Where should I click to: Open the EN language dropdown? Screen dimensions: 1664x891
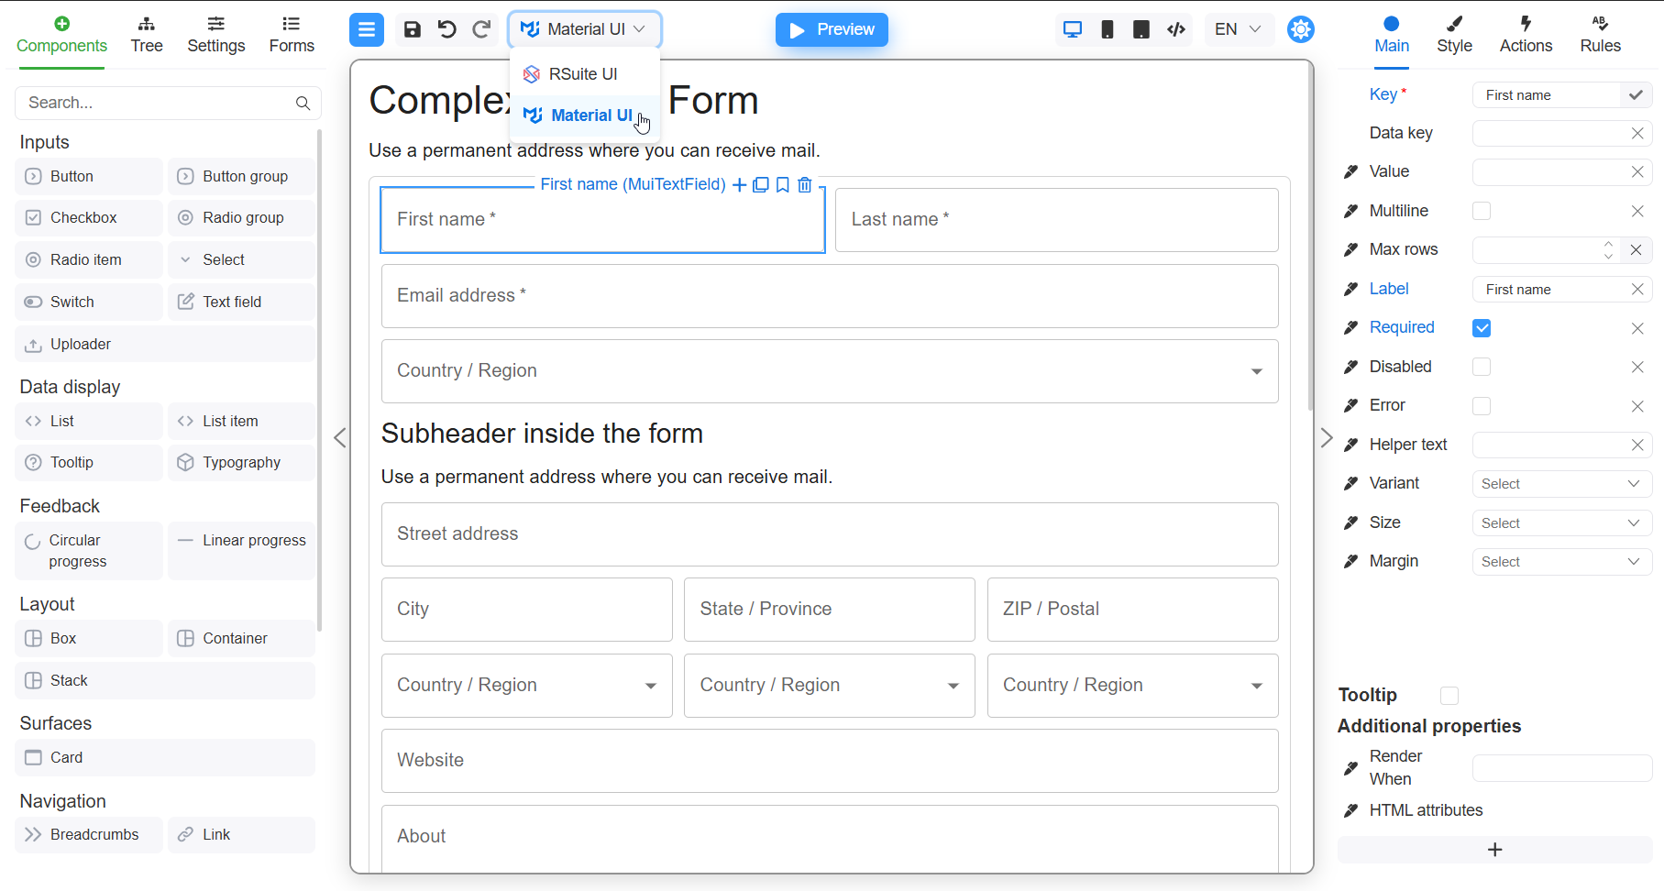pos(1238,28)
